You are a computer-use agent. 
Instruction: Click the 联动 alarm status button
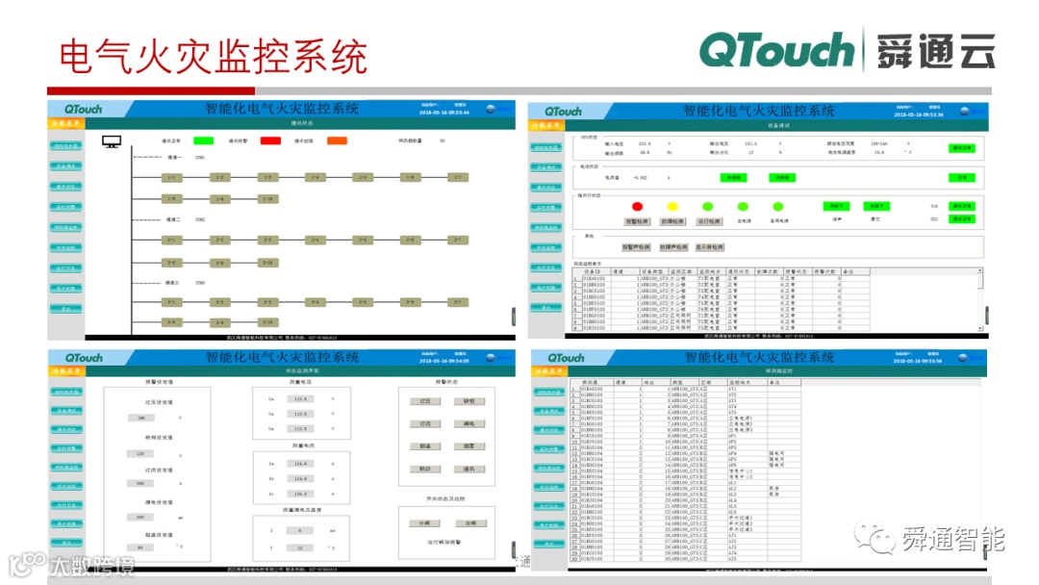(425, 470)
